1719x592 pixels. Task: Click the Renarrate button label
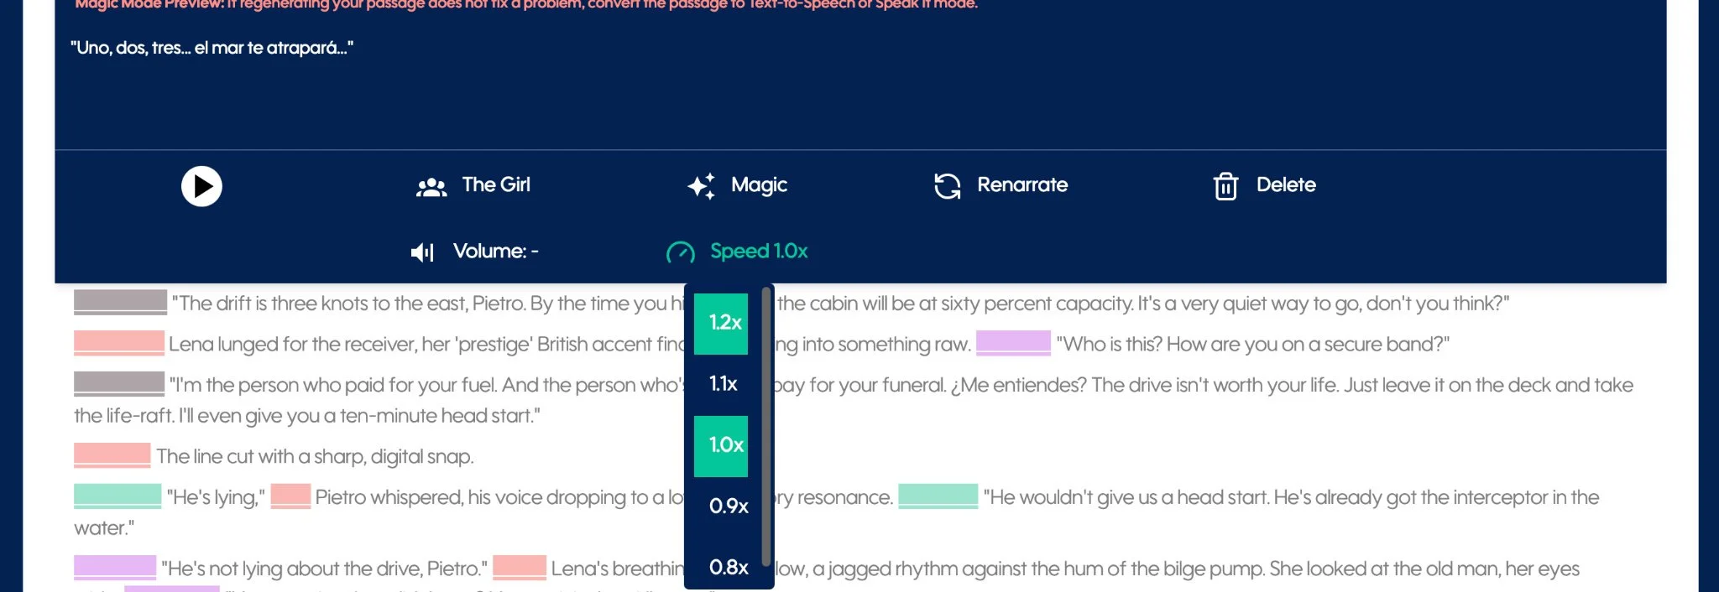(1022, 184)
